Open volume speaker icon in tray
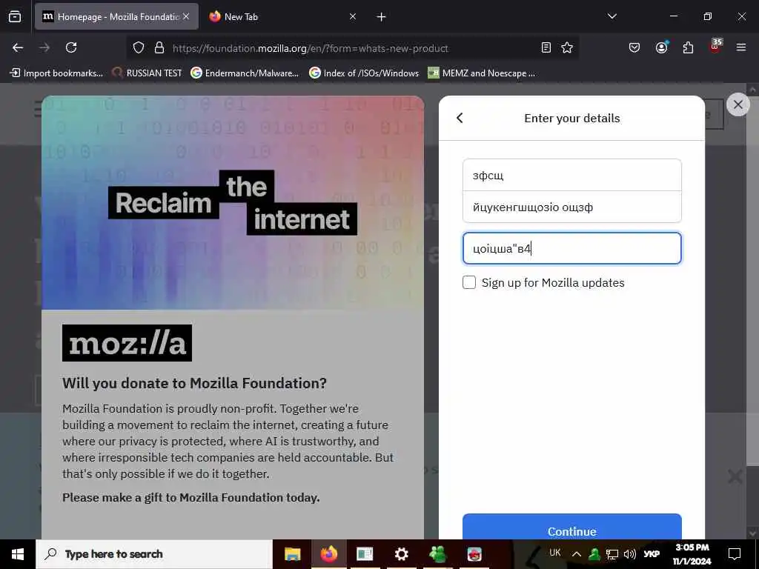The width and height of the screenshot is (759, 569). click(x=630, y=554)
